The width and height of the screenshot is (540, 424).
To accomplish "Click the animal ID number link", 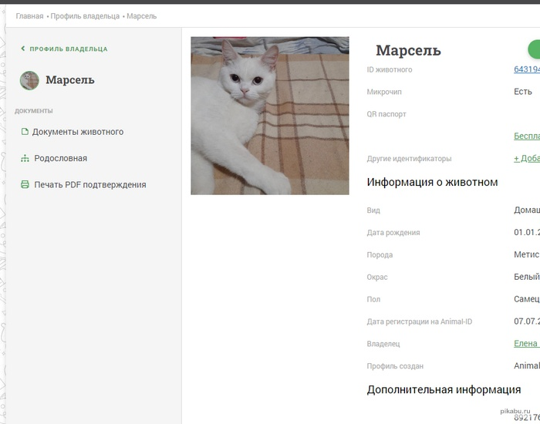I will [527, 69].
